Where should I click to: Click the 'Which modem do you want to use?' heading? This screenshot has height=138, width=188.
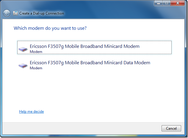coord(50,28)
